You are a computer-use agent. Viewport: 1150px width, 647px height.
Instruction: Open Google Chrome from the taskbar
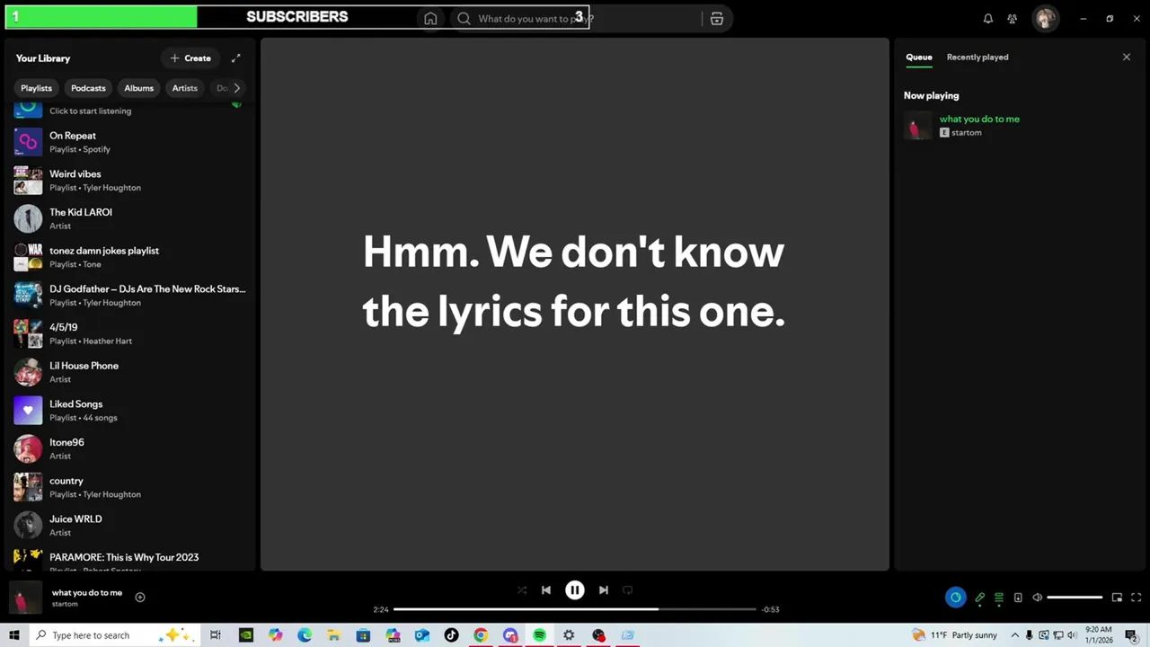pyautogui.click(x=481, y=635)
